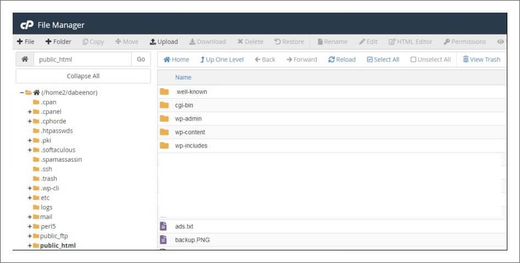Click the Delete toolbar button

pyautogui.click(x=250, y=42)
